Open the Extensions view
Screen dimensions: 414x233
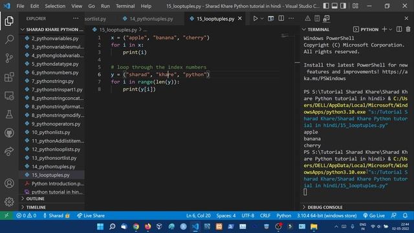pyautogui.click(x=9, y=77)
